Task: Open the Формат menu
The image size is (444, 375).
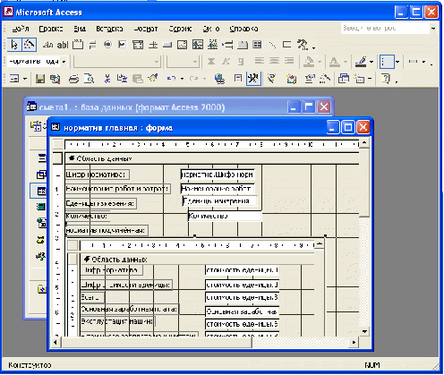Action: (146, 29)
